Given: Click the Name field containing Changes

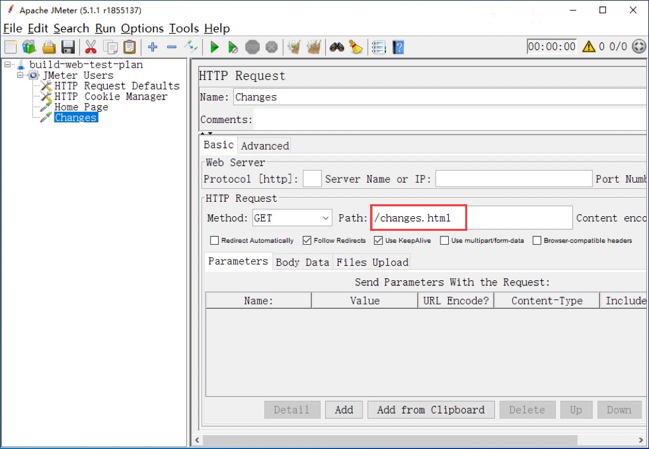Looking at the screenshot, I should click(x=440, y=97).
